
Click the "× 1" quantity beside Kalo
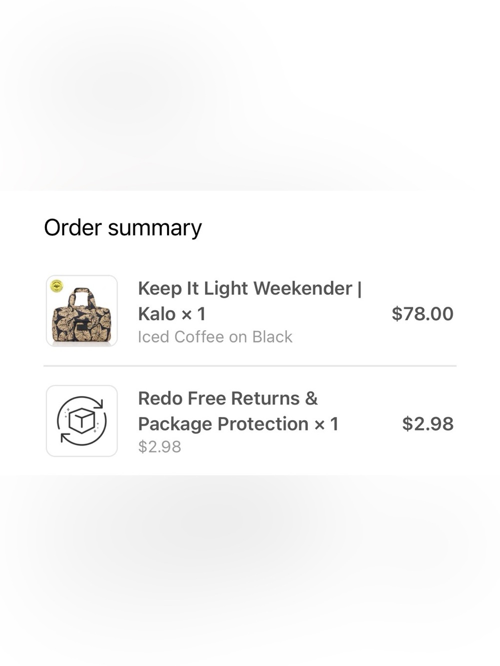tap(193, 314)
